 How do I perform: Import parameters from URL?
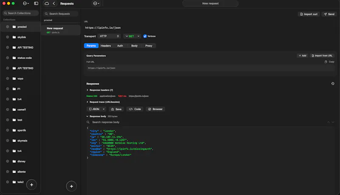coord(322,56)
